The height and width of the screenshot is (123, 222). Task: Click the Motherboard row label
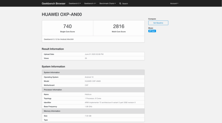point(49,85)
